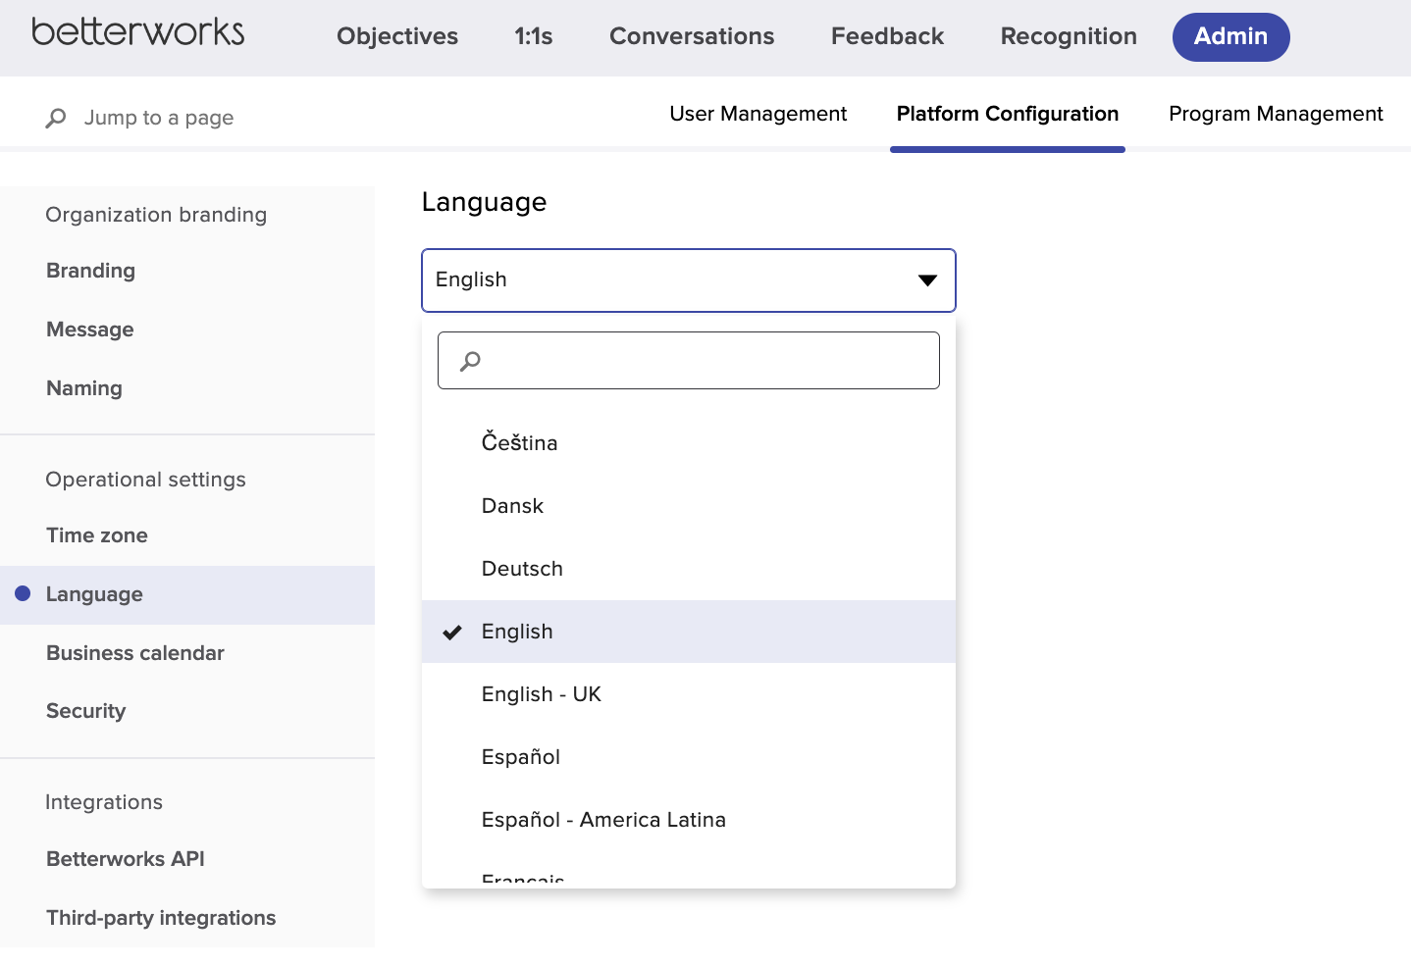This screenshot has width=1411, height=965.
Task: Open the language dropdown arrow
Action: tap(927, 280)
